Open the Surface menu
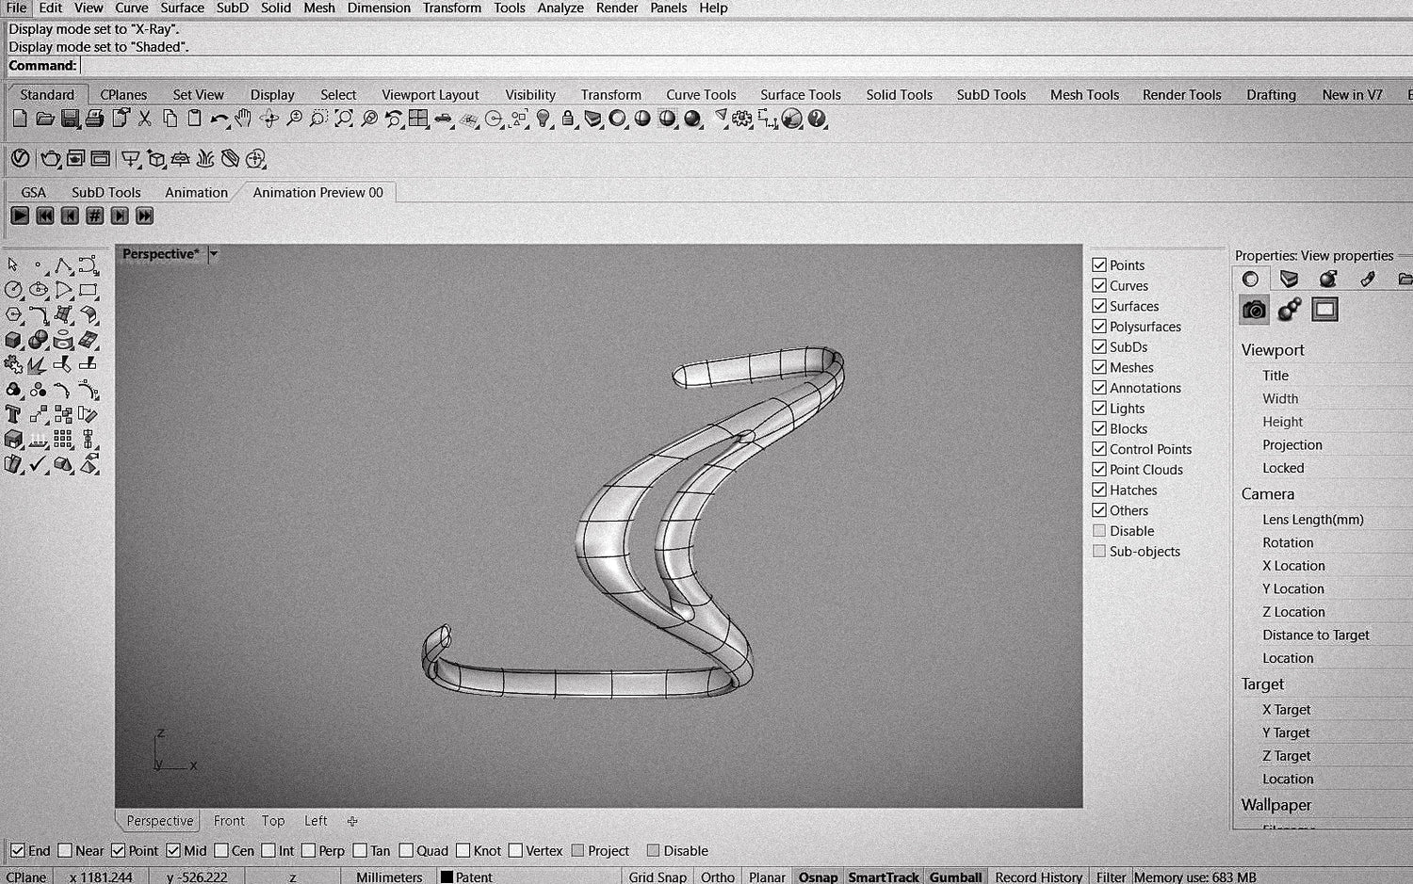 tap(182, 8)
